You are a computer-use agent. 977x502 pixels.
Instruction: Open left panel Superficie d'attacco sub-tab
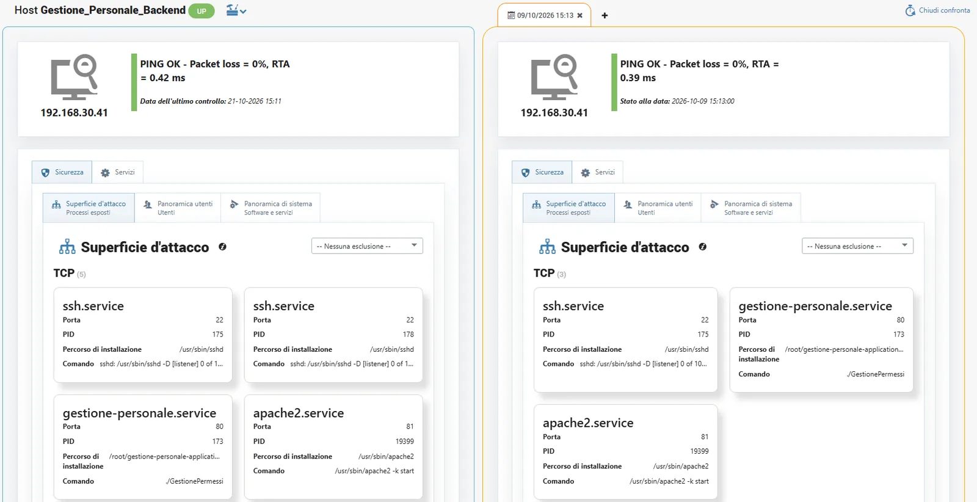(x=89, y=208)
